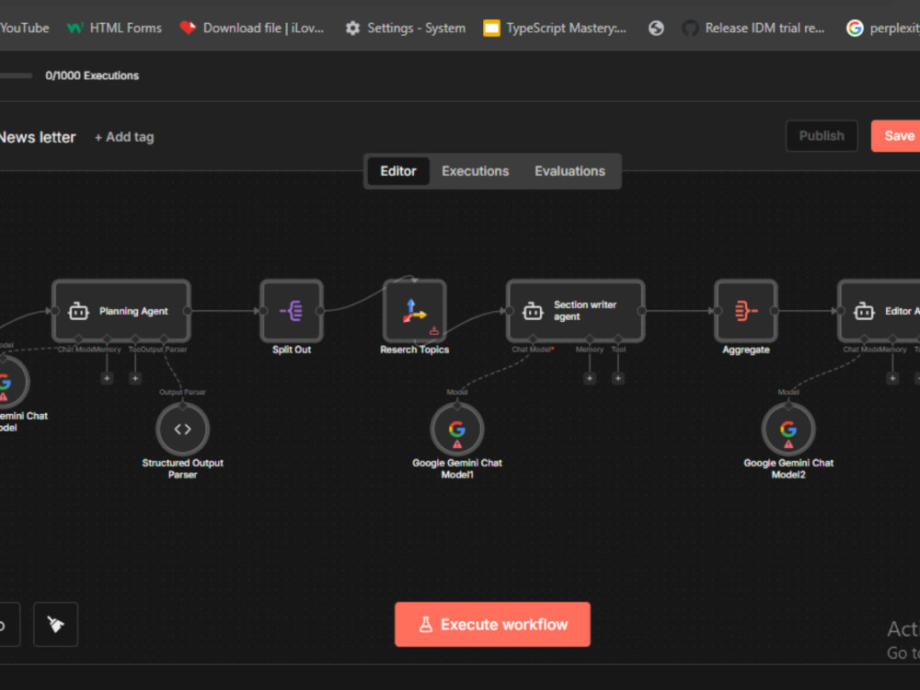The width and height of the screenshot is (920, 690).
Task: Add Memory to Editor Agent plus button
Action: tap(892, 378)
